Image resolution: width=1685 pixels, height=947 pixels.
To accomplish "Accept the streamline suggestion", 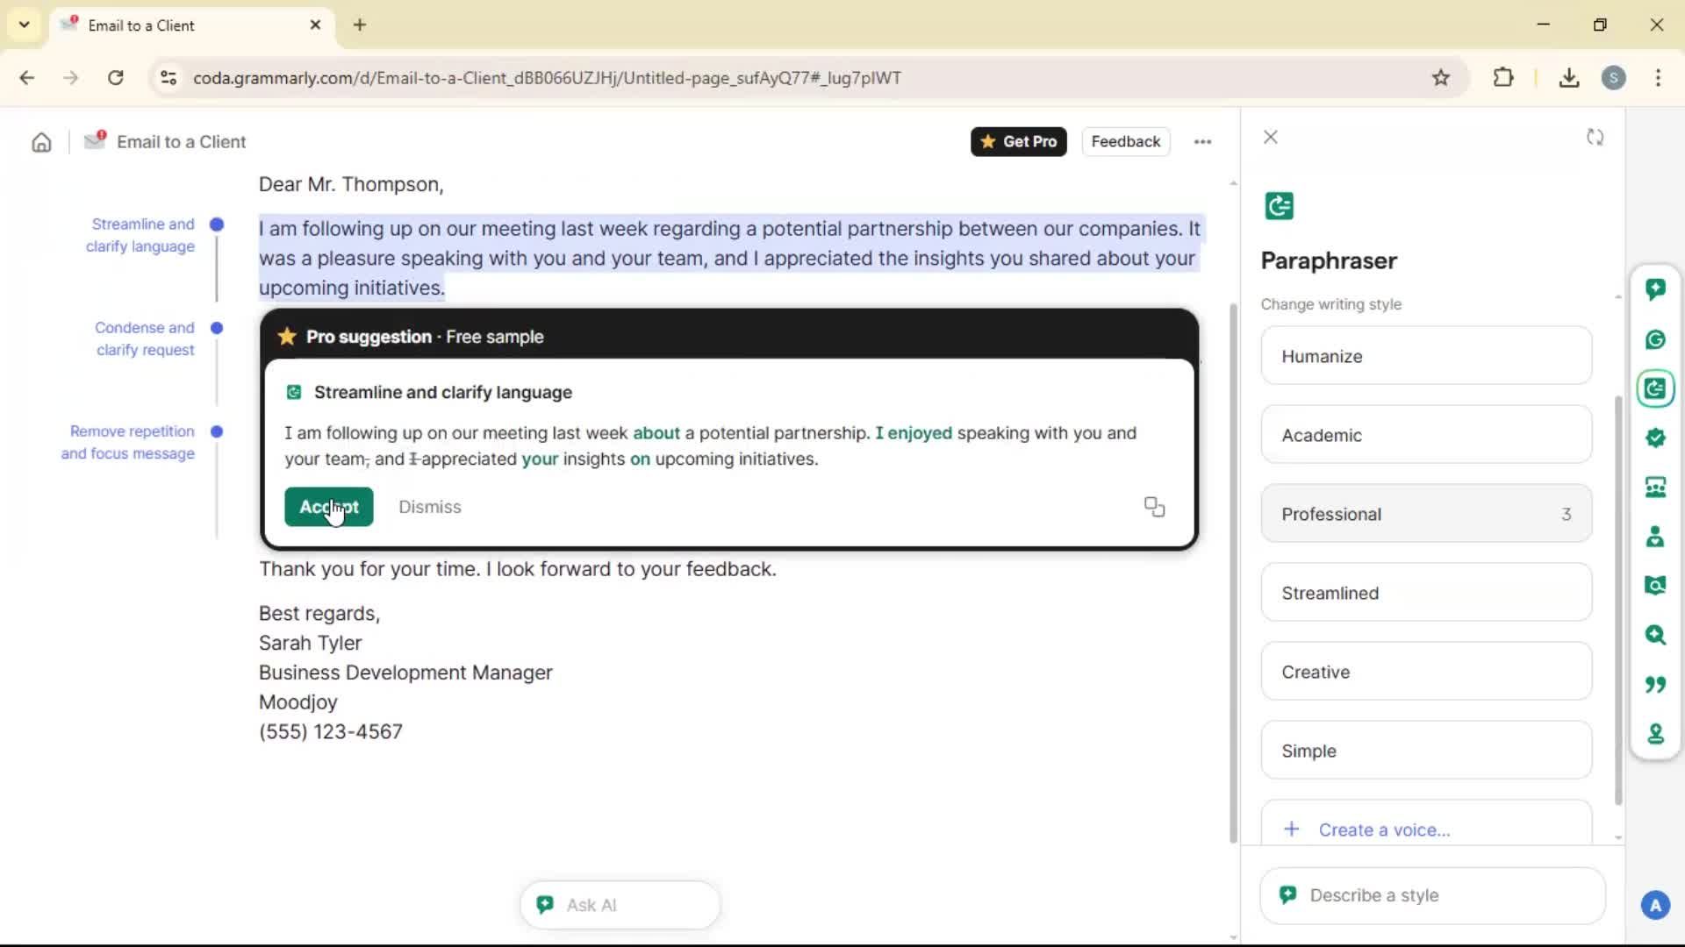I will coord(328,507).
